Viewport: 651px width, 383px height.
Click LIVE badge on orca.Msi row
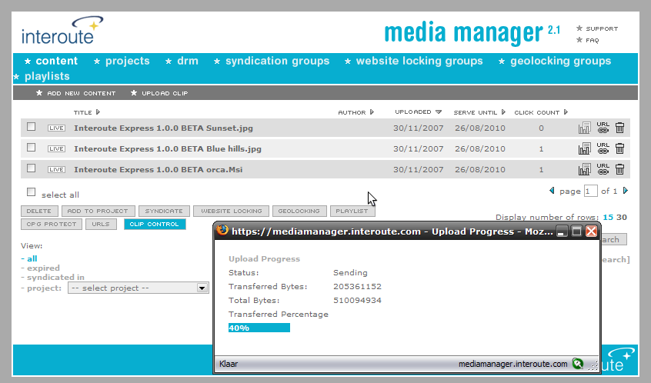pos(56,170)
